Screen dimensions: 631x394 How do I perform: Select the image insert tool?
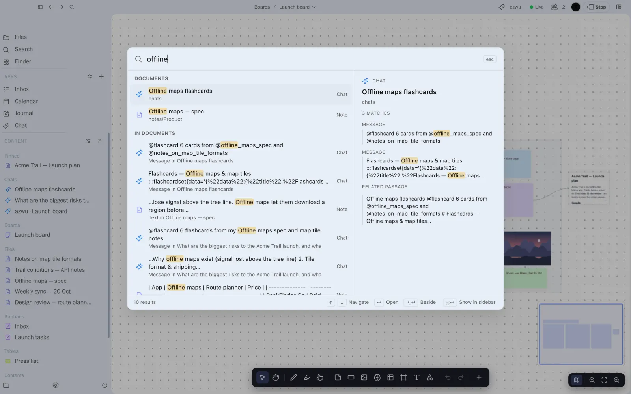tap(364, 377)
